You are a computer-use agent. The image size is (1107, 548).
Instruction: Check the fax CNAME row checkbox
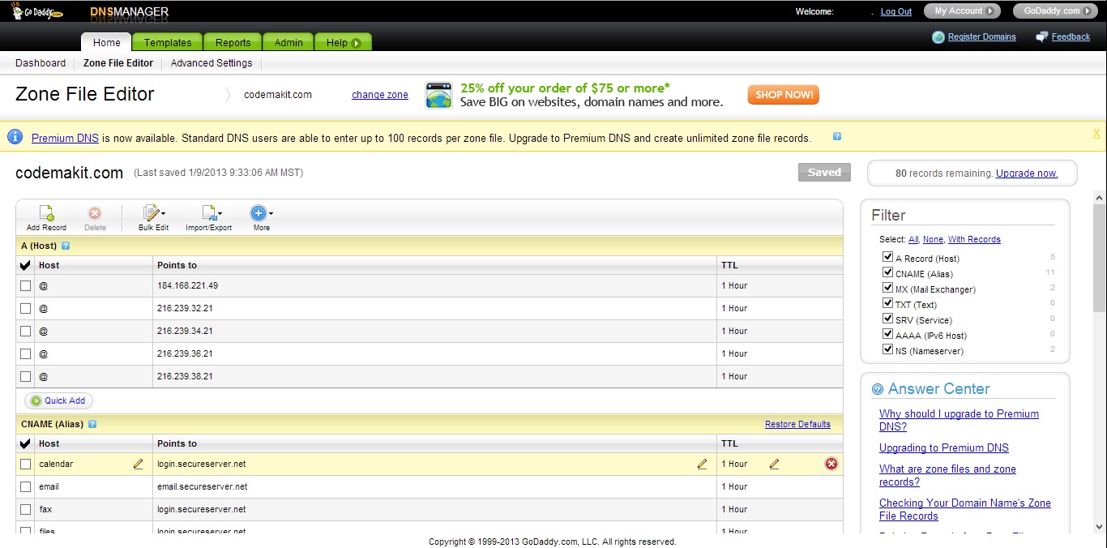(26, 509)
